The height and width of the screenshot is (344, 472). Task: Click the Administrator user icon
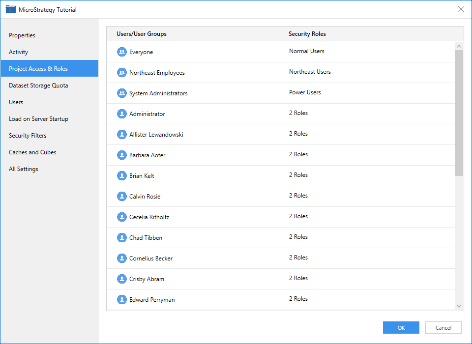pos(122,114)
